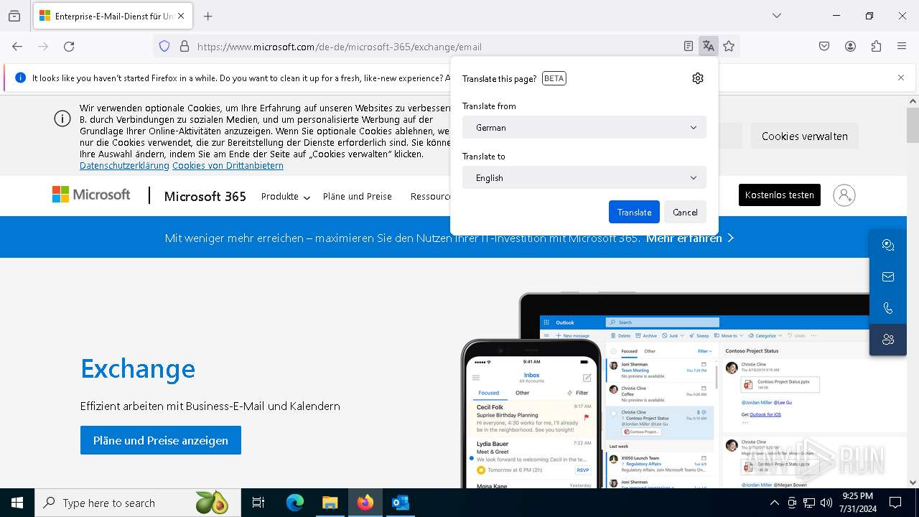This screenshot has height=517, width=919.
Task: Close the Enterprise-E-Mail-Dienst tab
Action: tap(181, 16)
